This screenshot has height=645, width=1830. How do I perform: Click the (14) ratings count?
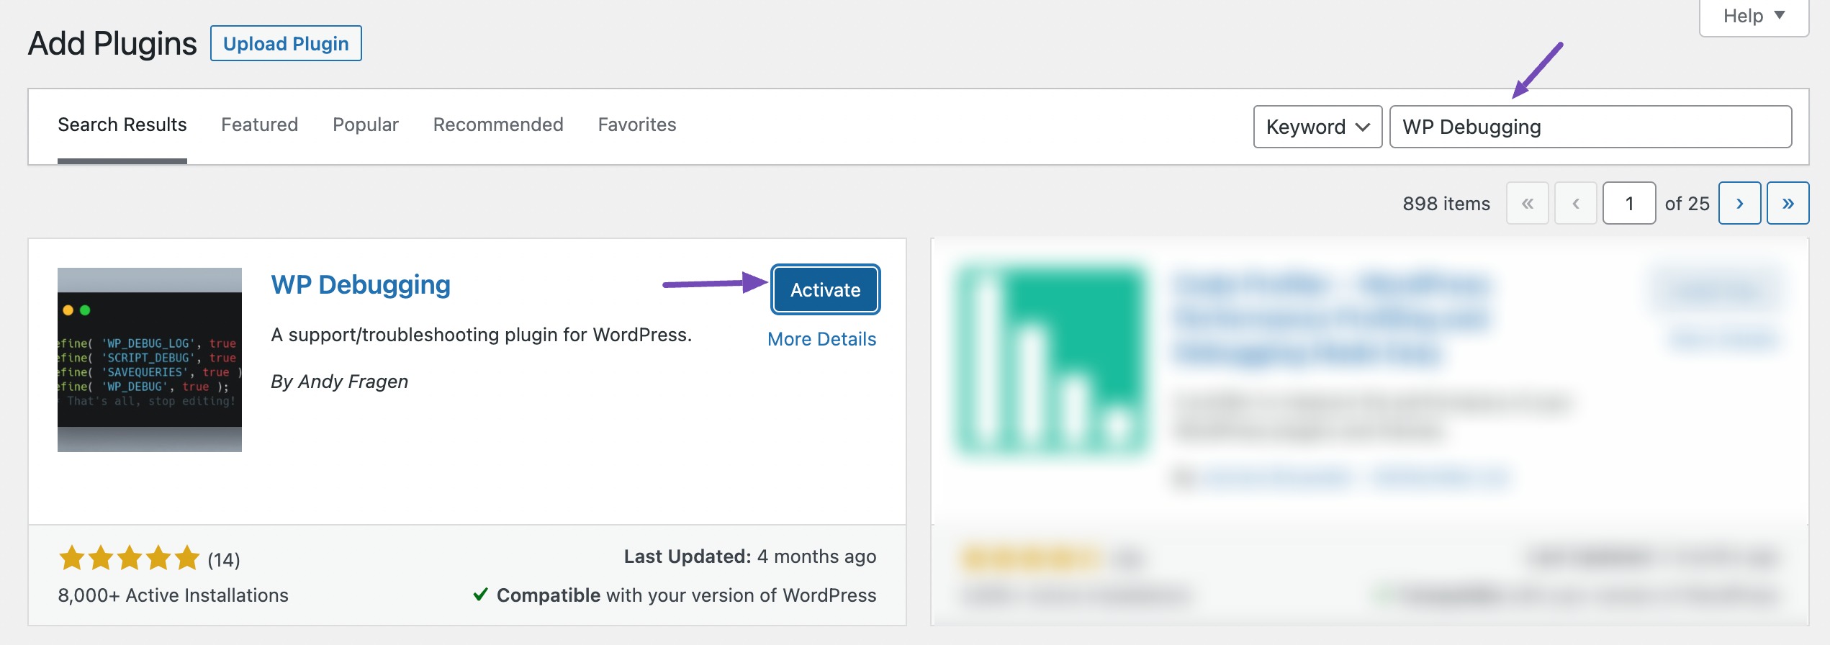224,559
